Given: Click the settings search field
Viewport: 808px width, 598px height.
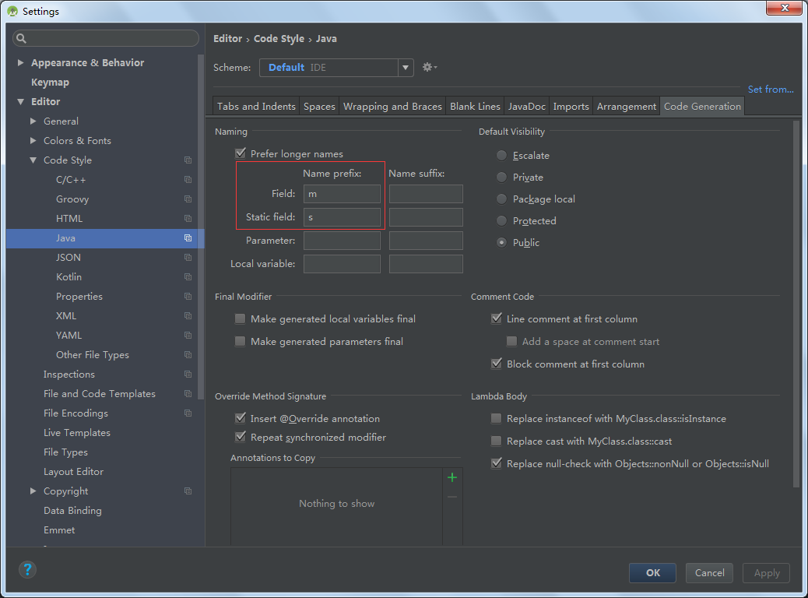Looking at the screenshot, I should tap(106, 38).
